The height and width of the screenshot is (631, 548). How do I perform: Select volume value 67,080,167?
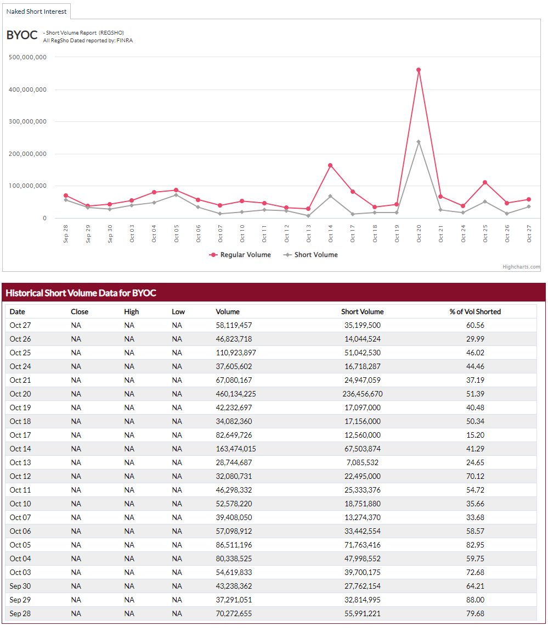click(234, 380)
